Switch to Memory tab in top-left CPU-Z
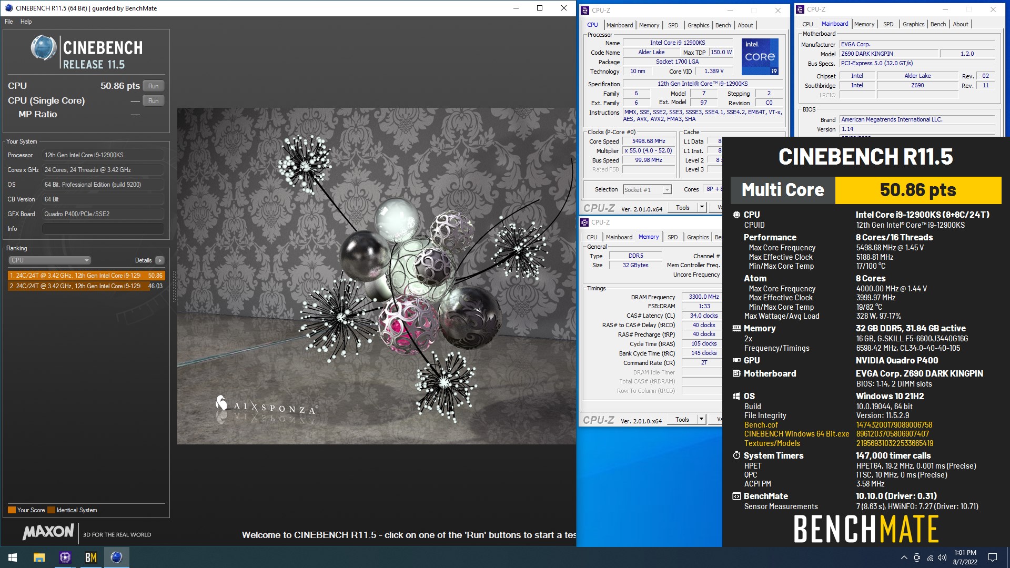 click(649, 25)
